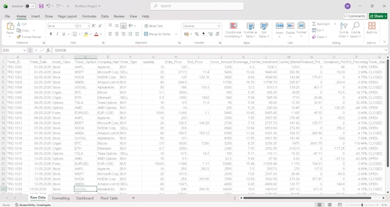The height and width of the screenshot is (207, 390).
Task: Open the Dashboard sheet tab
Action: point(85,198)
